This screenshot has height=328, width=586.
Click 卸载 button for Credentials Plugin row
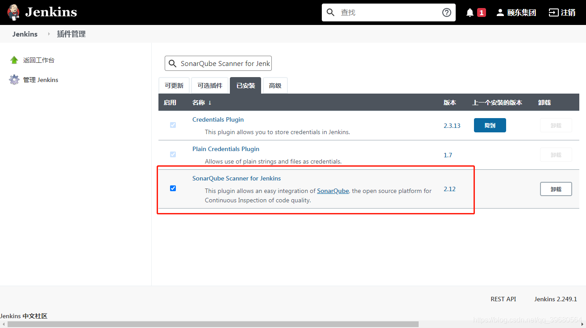click(556, 126)
